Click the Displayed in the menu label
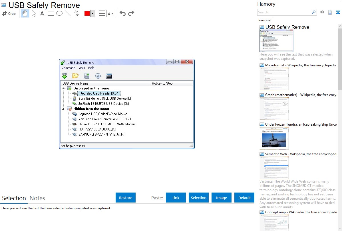 (x=91, y=88)
